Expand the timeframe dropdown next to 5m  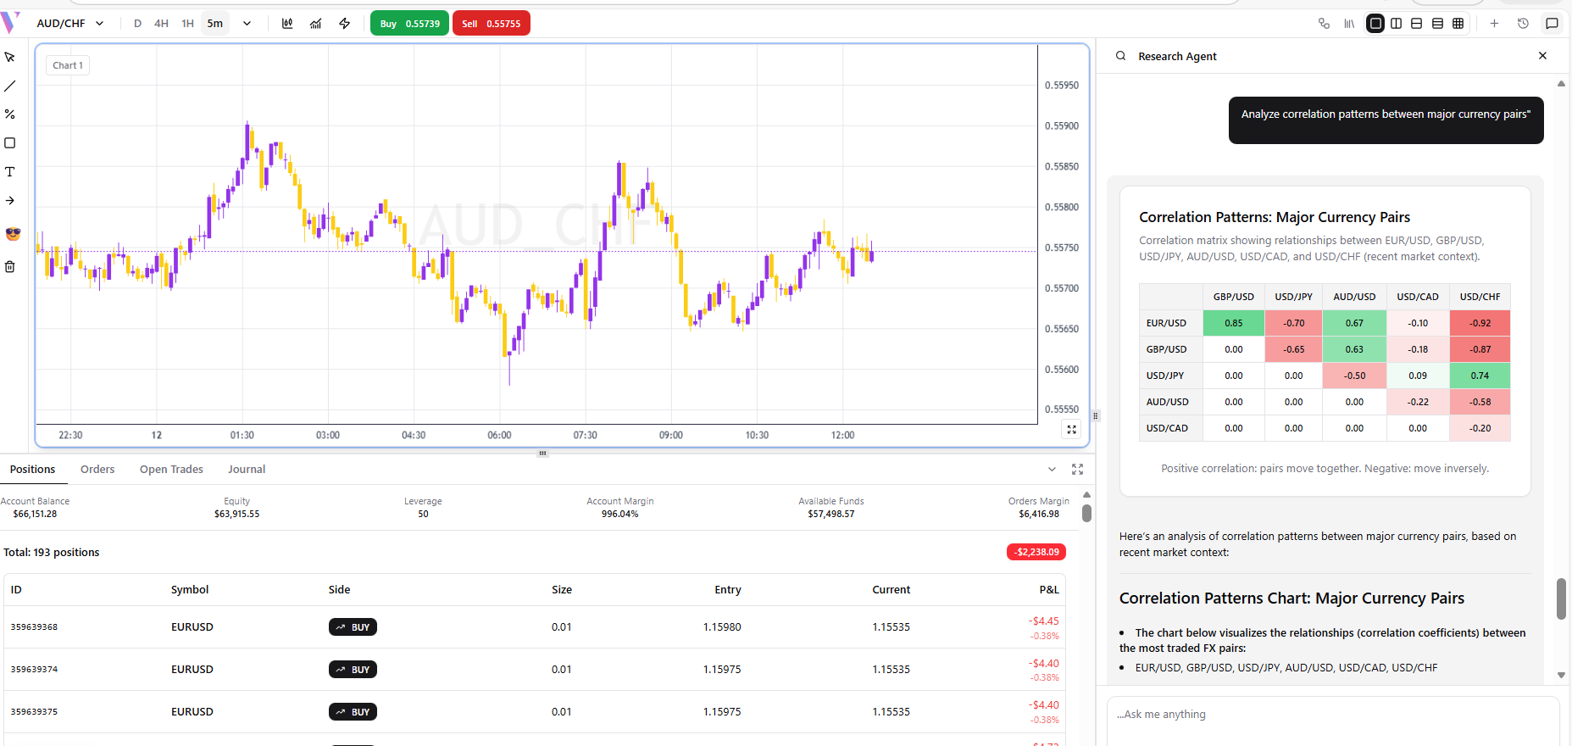pyautogui.click(x=247, y=24)
